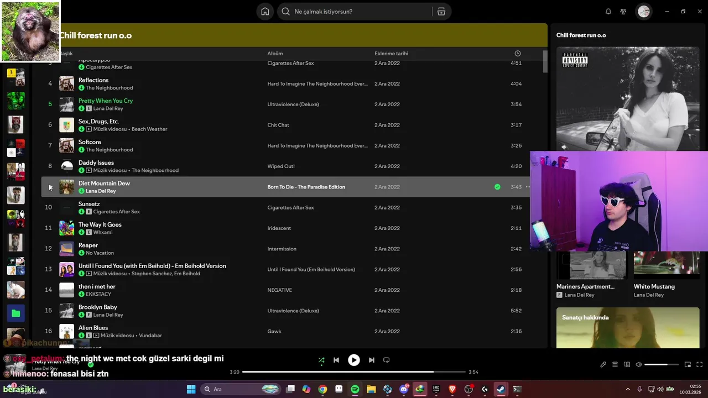708x398 pixels.
Task: Sort by Albüm column header
Action: click(275, 54)
